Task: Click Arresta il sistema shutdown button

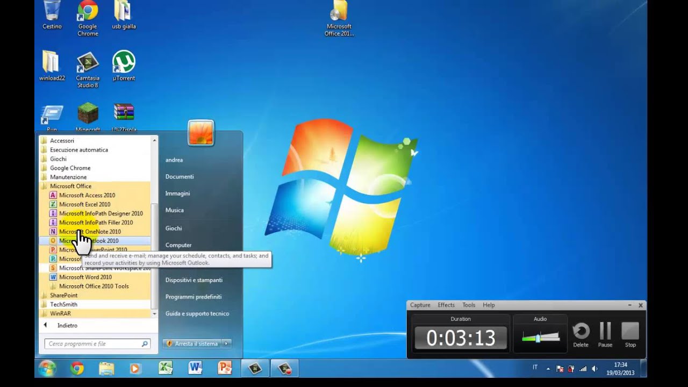Action: coord(192,343)
